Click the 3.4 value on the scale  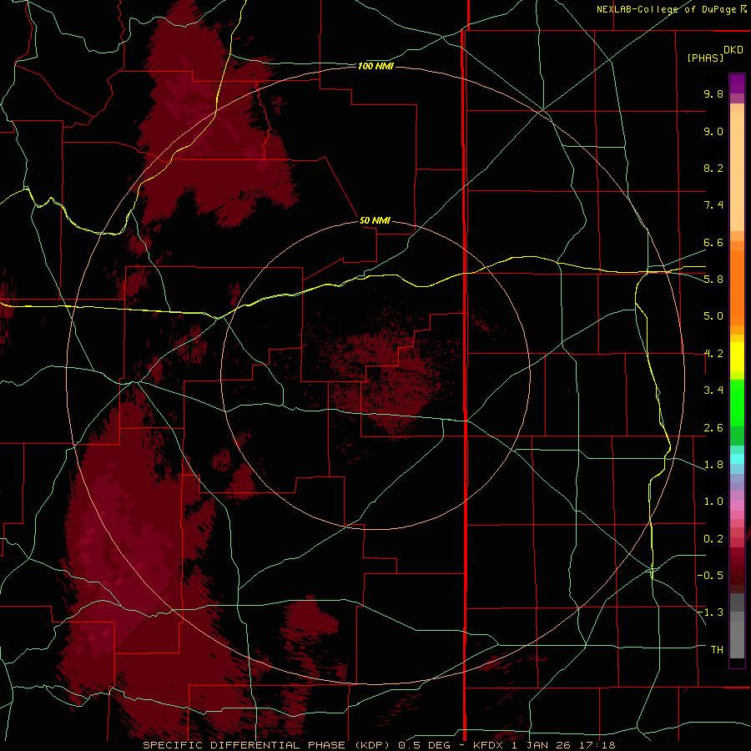[x=713, y=391]
